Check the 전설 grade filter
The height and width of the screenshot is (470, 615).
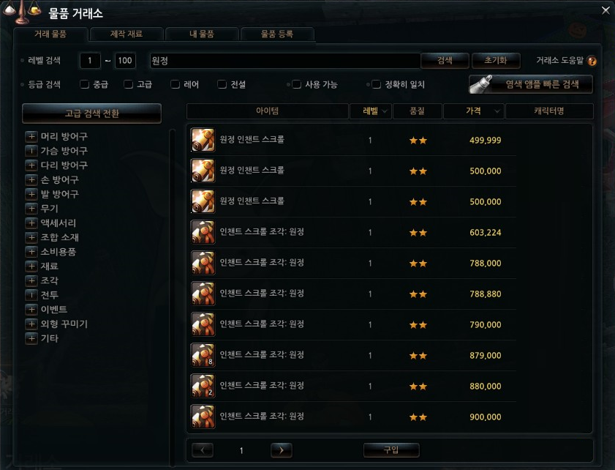click(222, 84)
